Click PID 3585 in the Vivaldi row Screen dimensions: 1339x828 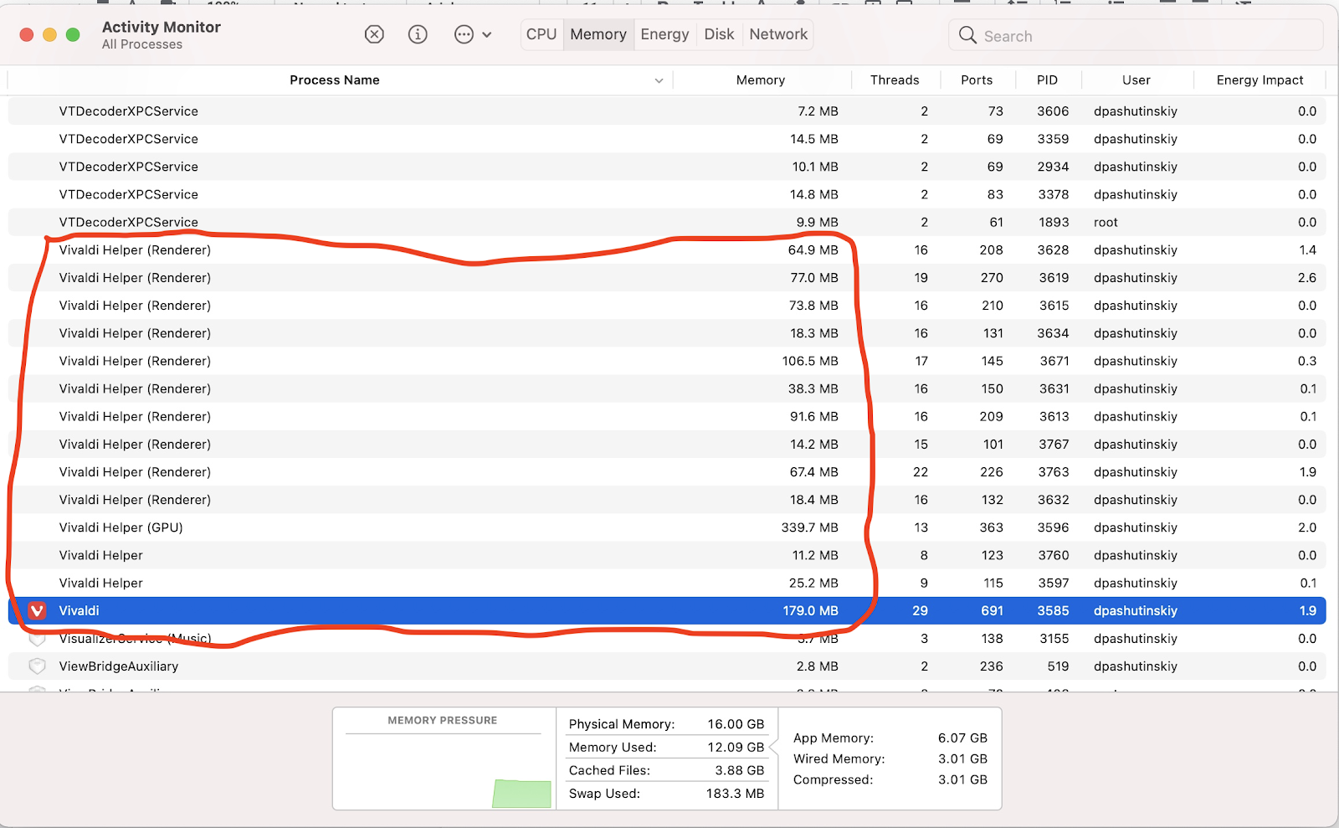pyautogui.click(x=1053, y=610)
